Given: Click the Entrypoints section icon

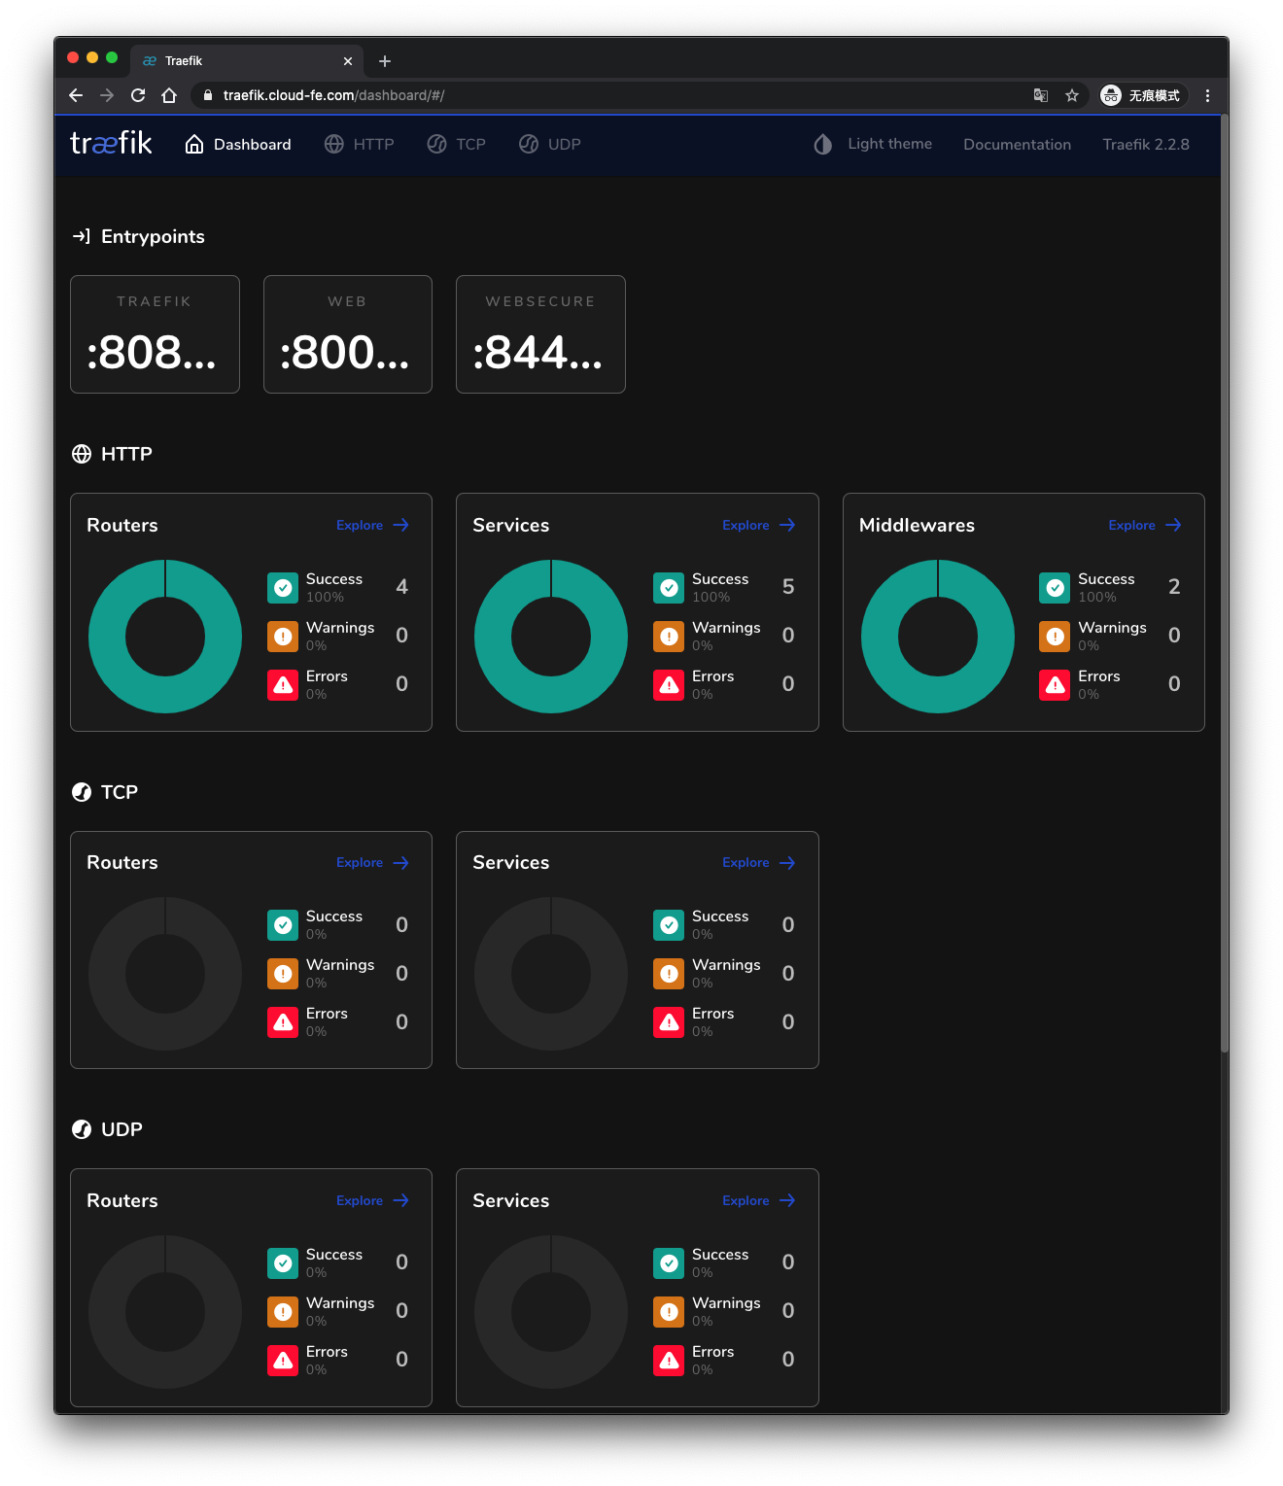Looking at the screenshot, I should (x=82, y=236).
